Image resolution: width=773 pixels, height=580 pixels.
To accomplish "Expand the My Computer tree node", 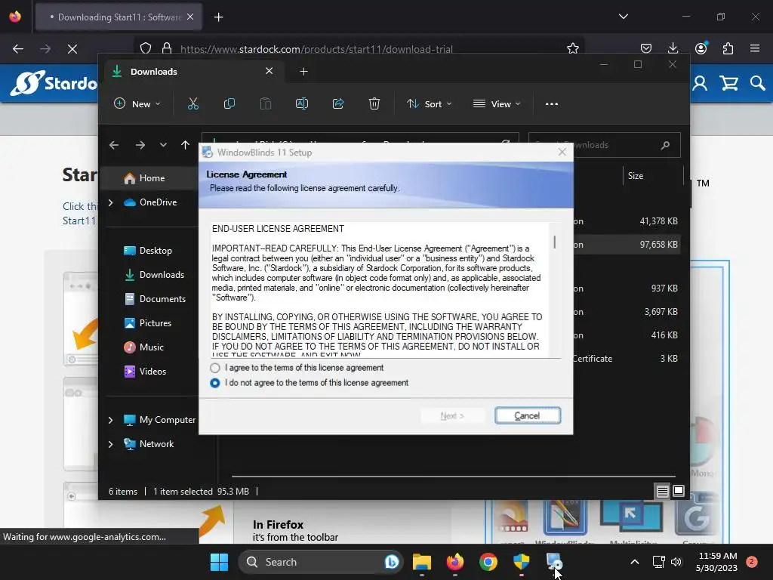I will coord(111,420).
